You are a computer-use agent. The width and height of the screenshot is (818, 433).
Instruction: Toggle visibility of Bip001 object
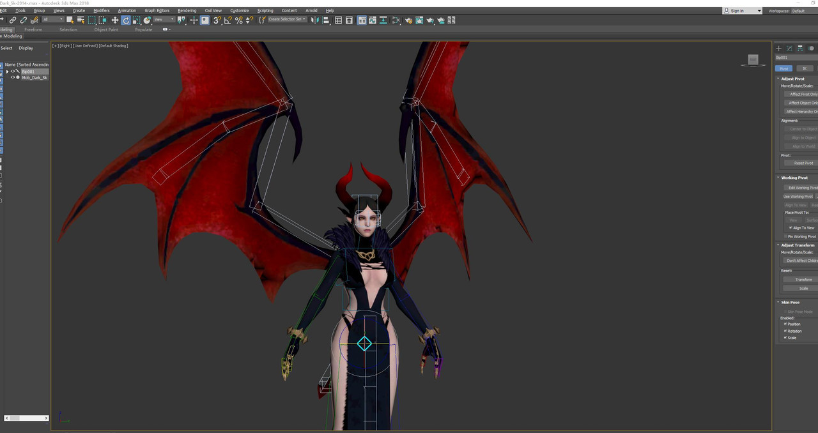(12, 72)
